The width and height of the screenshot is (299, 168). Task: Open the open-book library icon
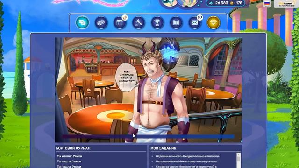coord(176,23)
